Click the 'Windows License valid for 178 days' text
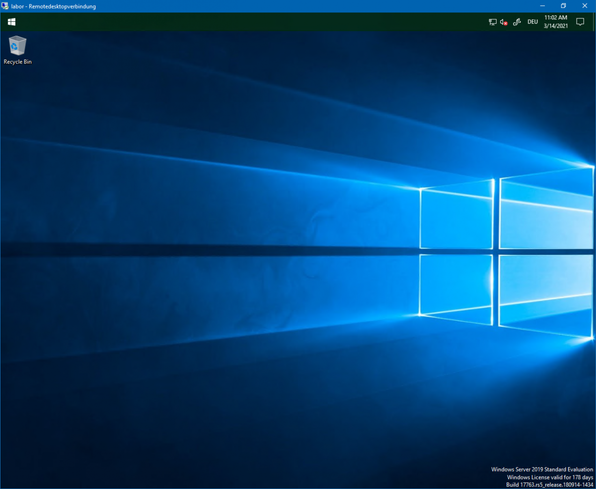 pyautogui.click(x=550, y=477)
